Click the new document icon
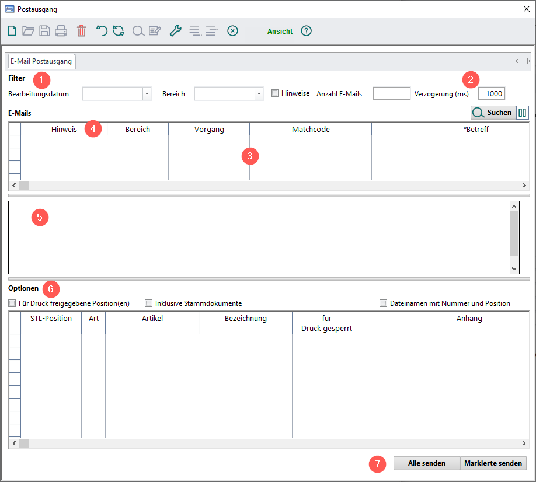Screen dimensions: 536x482 12,31
